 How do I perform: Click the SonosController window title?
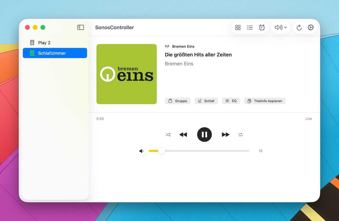click(114, 28)
